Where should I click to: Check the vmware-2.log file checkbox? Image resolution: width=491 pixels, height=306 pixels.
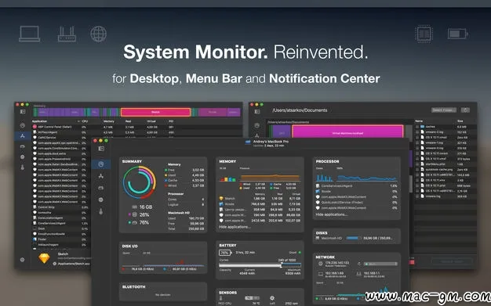click(x=417, y=132)
